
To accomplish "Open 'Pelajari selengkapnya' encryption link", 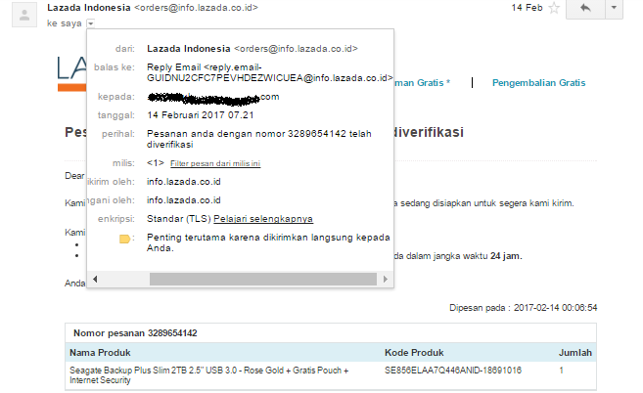I will [x=263, y=219].
